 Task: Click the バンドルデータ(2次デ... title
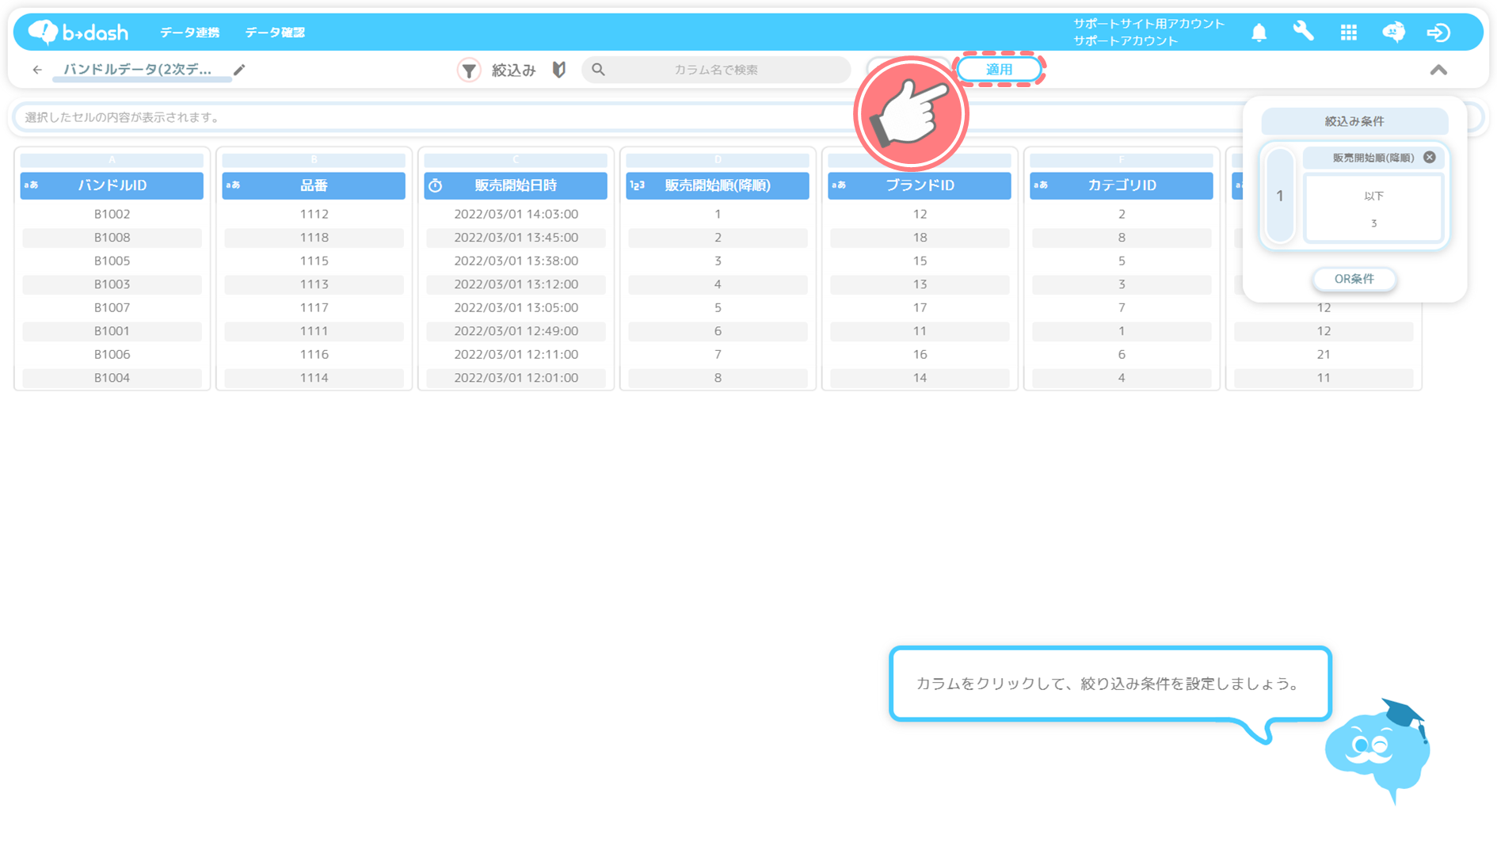138,70
